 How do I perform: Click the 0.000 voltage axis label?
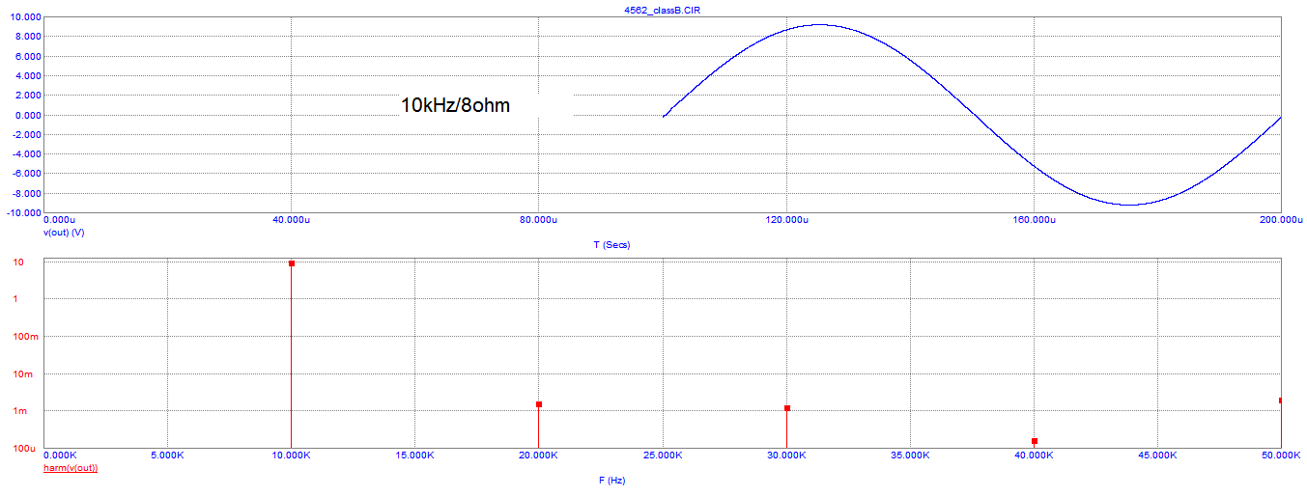(x=28, y=115)
